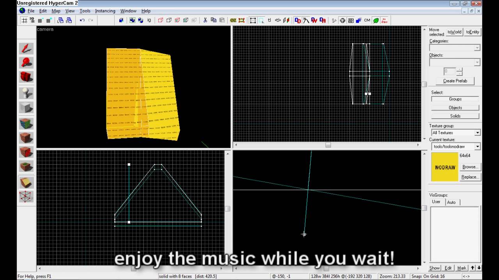Expand the Categories dropdown
Screen dimensions: 499x280
point(477,48)
